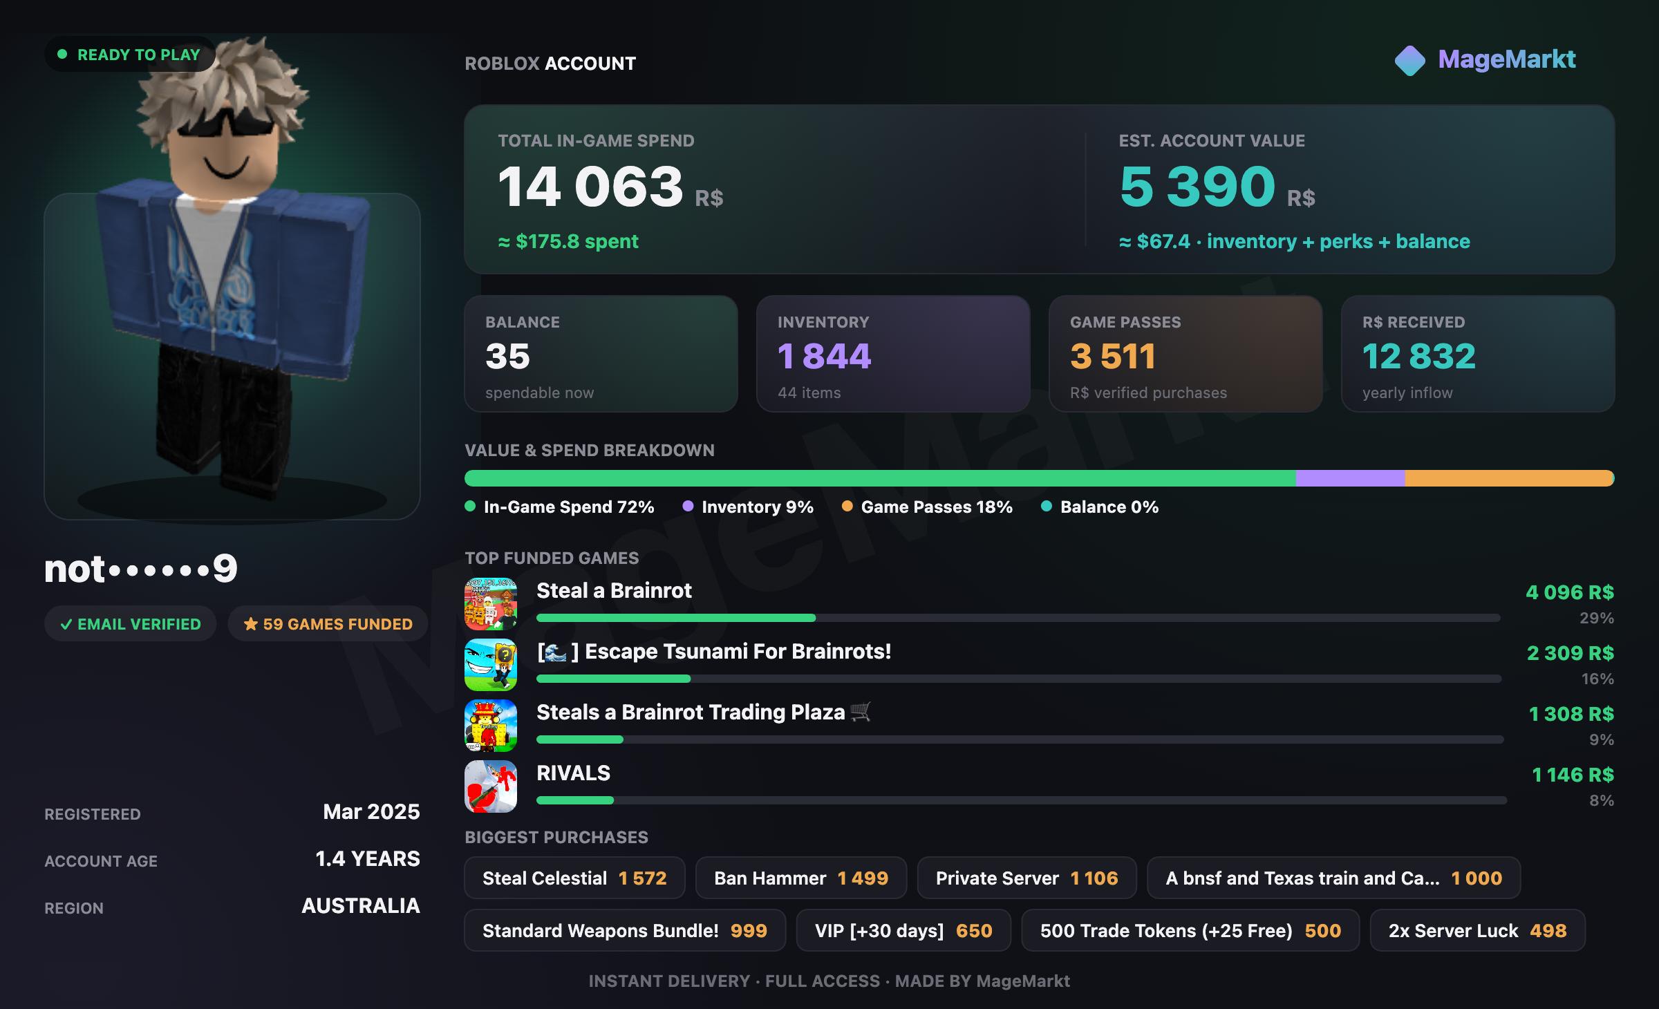Open the Steal a Brainrot game icon
The image size is (1659, 1009).
pyautogui.click(x=491, y=604)
